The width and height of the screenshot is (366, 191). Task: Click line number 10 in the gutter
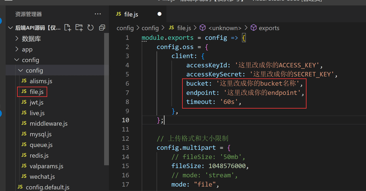126,120
